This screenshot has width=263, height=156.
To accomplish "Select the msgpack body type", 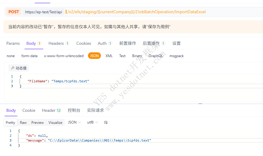I will (177, 56).
